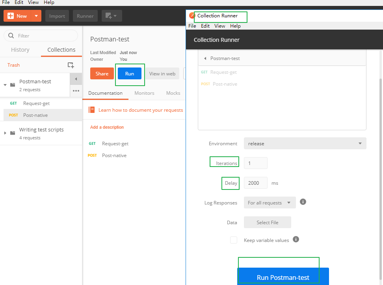Image resolution: width=383 pixels, height=285 pixels.
Task: Click the new window icon button in toolbar
Action: (x=112, y=16)
